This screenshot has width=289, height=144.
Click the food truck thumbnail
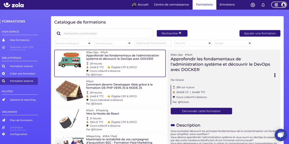[x=70, y=60]
